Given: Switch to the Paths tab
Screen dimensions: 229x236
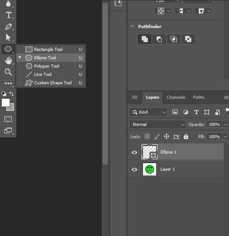Looking at the screenshot, I should click(x=199, y=97).
